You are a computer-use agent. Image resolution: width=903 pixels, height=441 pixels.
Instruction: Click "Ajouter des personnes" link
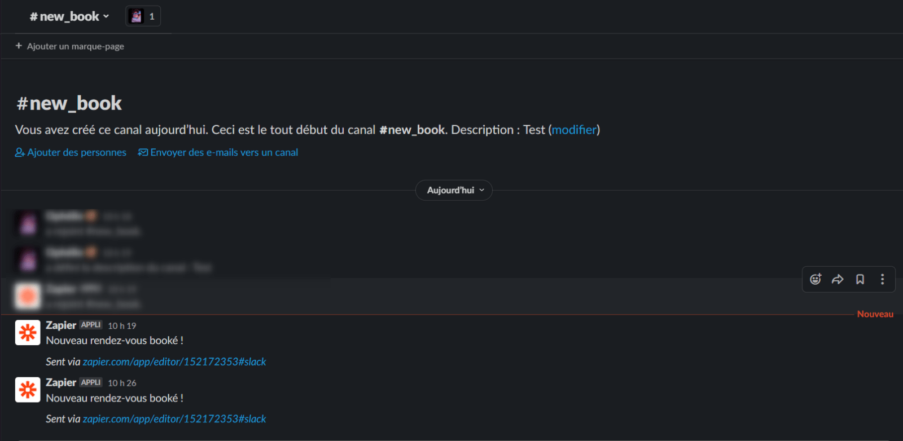pos(77,152)
